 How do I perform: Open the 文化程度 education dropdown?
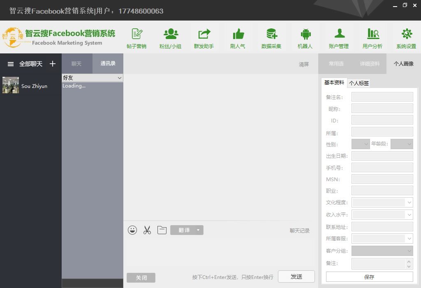click(382, 203)
